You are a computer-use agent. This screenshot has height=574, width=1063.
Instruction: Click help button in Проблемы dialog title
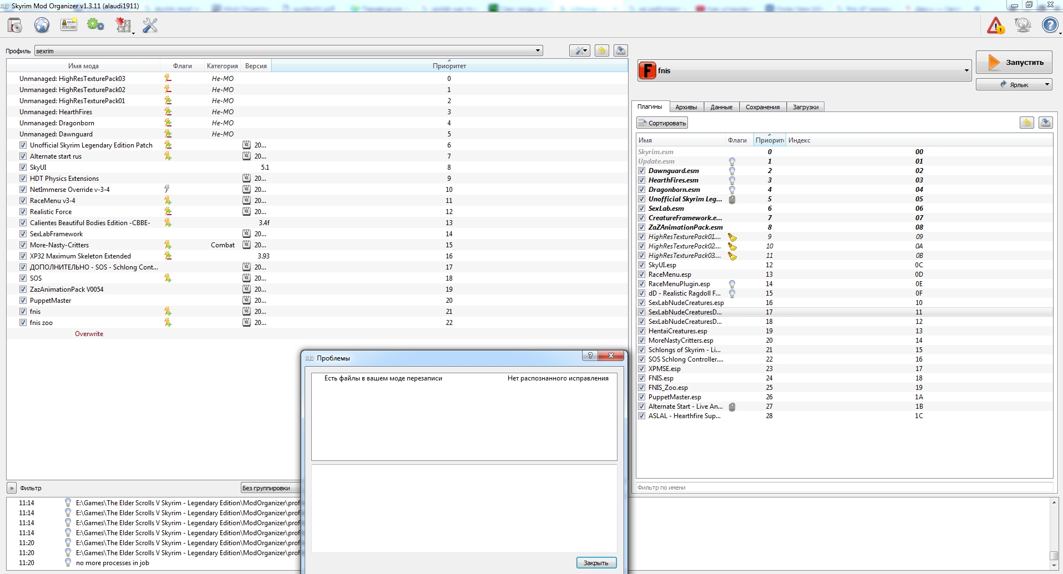(590, 355)
